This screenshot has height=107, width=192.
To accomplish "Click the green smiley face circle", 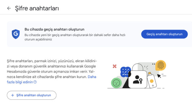I will pyautogui.click(x=116, y=83).
